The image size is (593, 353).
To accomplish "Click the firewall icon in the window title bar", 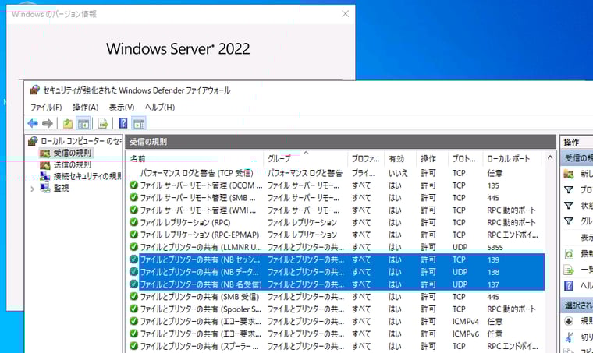I will [x=34, y=90].
